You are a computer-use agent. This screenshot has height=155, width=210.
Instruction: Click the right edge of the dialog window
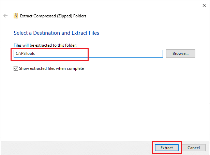[209, 85]
